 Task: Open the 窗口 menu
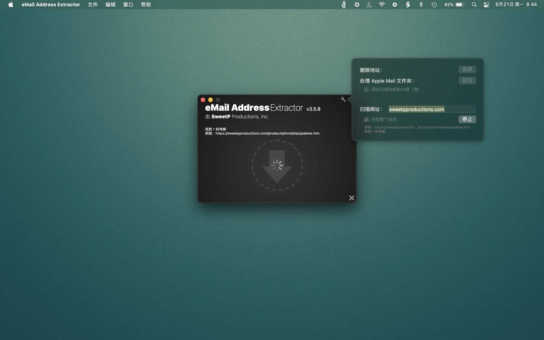pos(128,5)
